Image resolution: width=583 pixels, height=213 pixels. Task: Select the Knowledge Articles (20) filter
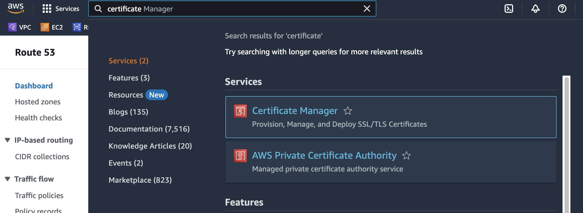click(150, 146)
